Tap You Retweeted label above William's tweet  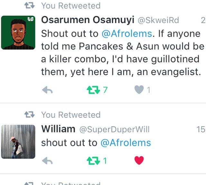(x=71, y=115)
